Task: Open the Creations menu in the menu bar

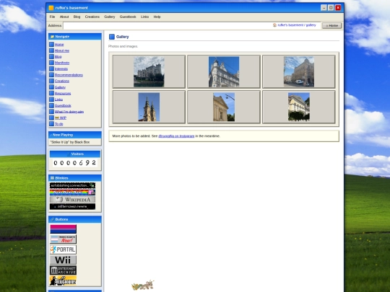Action: tap(92, 17)
